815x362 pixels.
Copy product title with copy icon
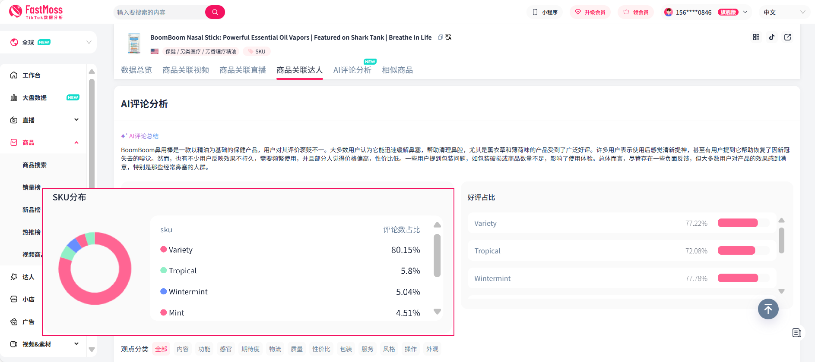441,37
